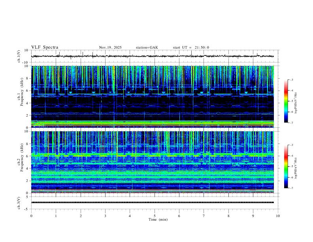Click the "start UT = 21:50:0" text
313x242 pixels.
pyautogui.click(x=191, y=47)
